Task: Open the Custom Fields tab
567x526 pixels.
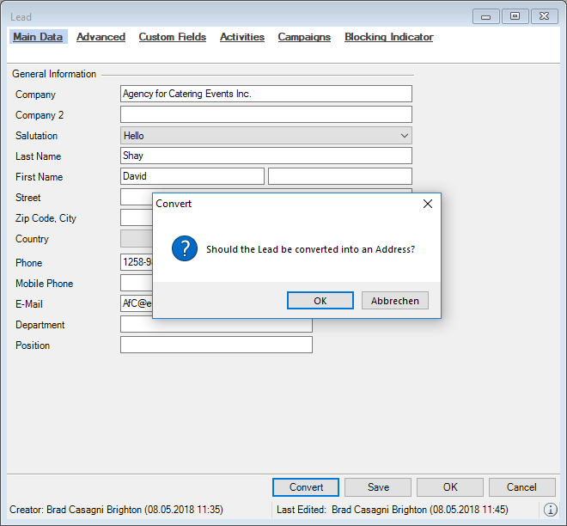Action: [x=172, y=37]
